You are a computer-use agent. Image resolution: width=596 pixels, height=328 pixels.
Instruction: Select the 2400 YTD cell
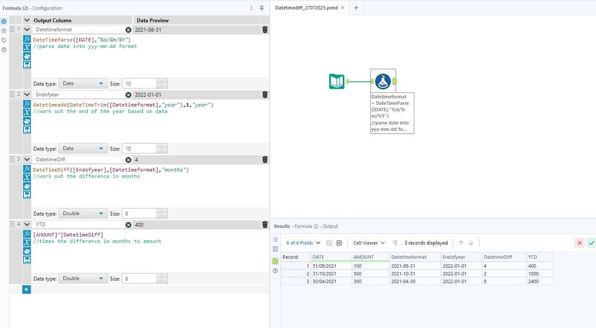pyautogui.click(x=540, y=281)
